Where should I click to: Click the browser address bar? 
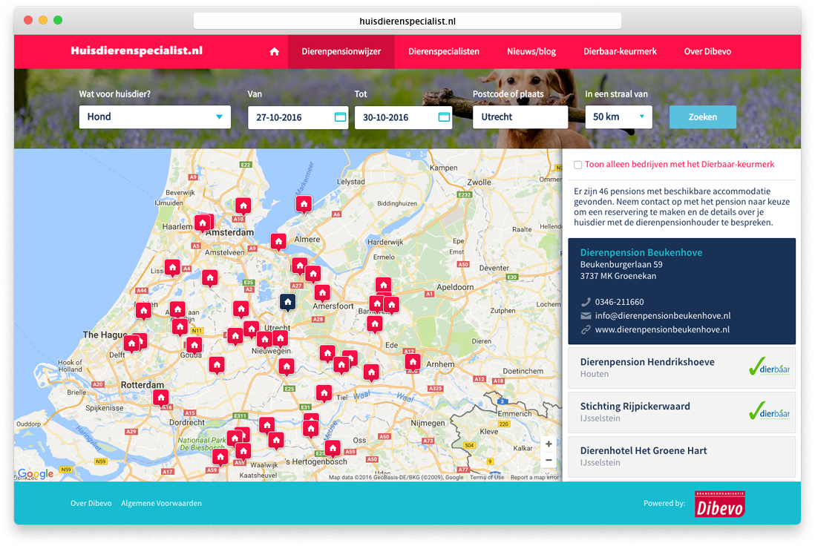(x=407, y=22)
